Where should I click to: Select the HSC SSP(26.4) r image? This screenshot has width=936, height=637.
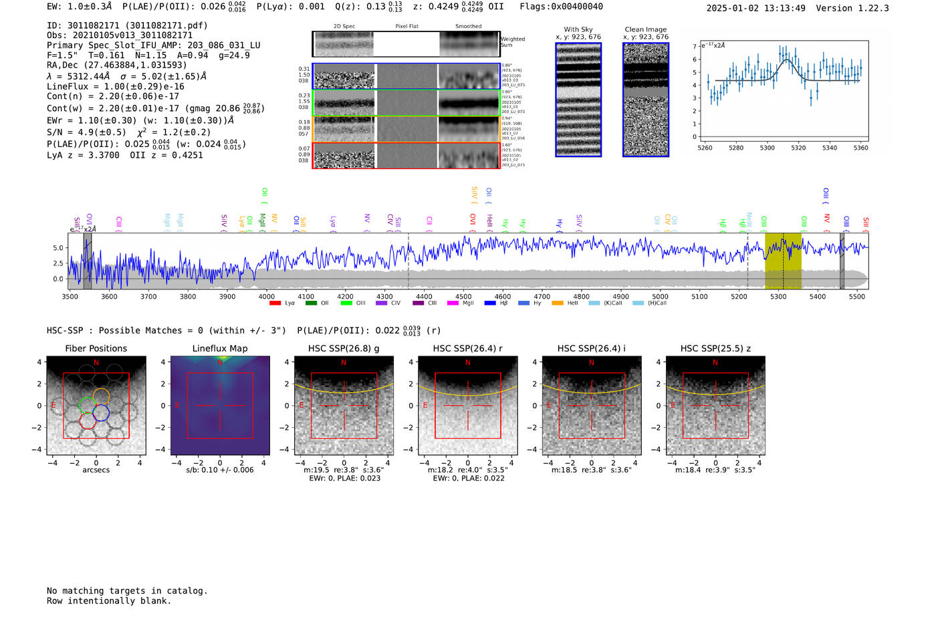(x=467, y=406)
